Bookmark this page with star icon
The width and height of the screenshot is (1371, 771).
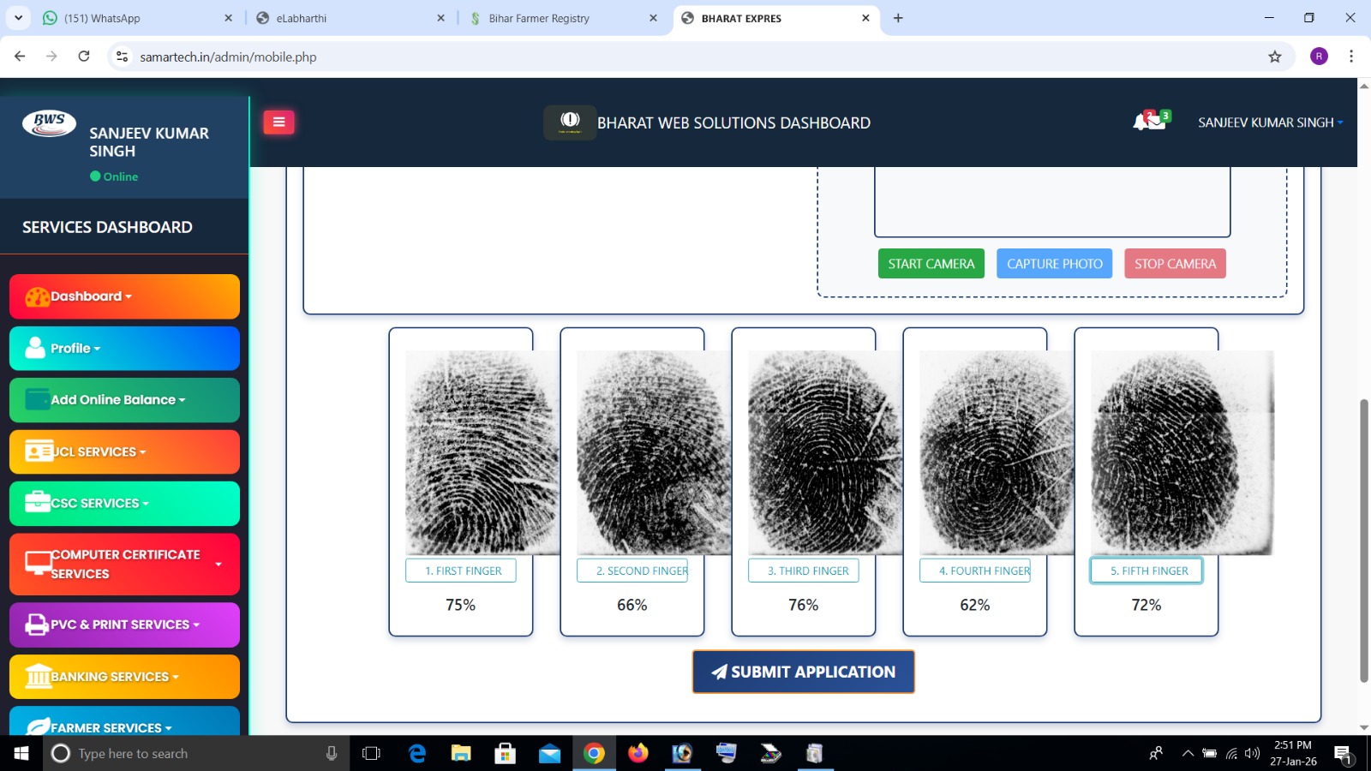tap(1274, 57)
